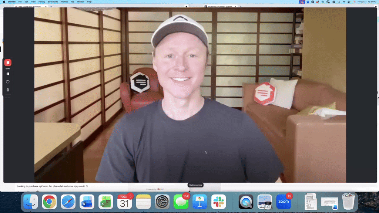Launch Microsoft Word from the Dock
Image resolution: width=379 pixels, height=213 pixels.
tap(87, 202)
